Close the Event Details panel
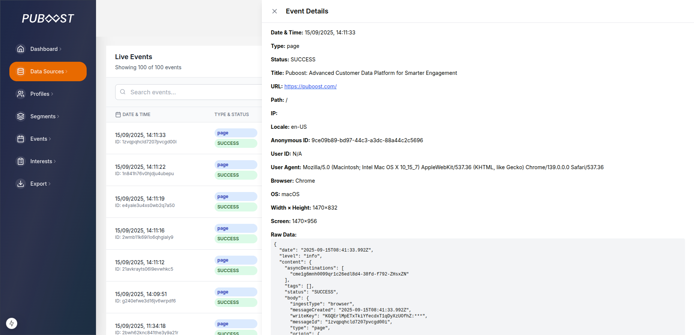The width and height of the screenshot is (694, 335). coord(275,11)
